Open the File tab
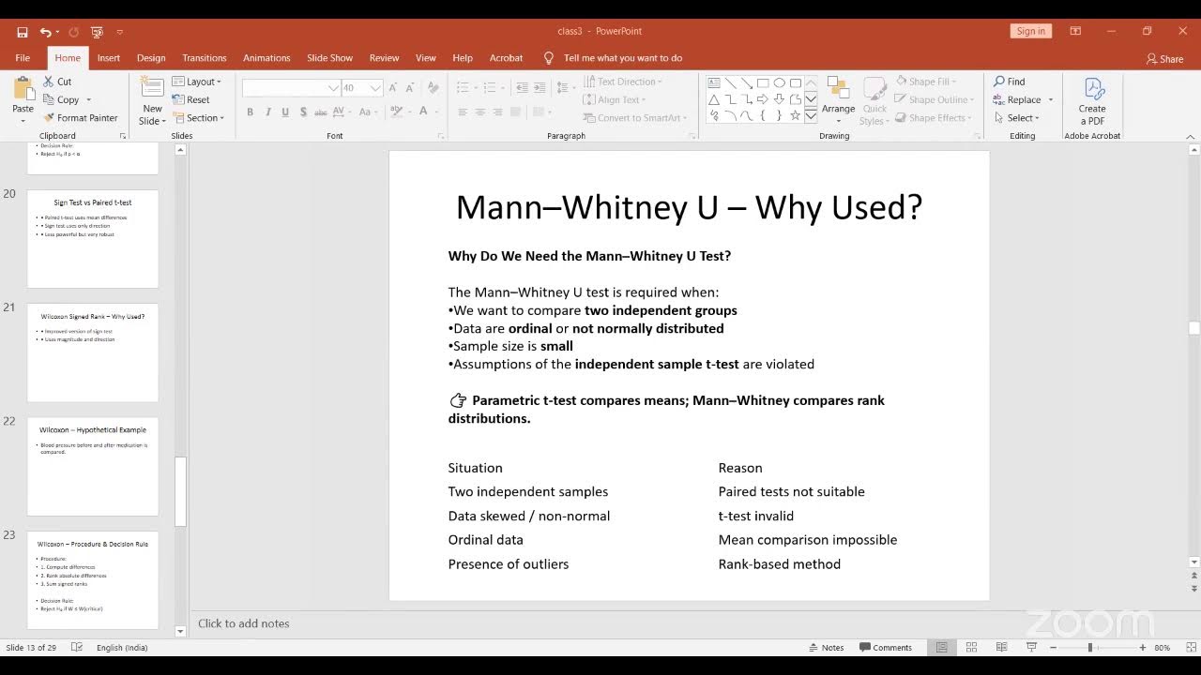Image resolution: width=1201 pixels, height=675 pixels. pos(23,58)
